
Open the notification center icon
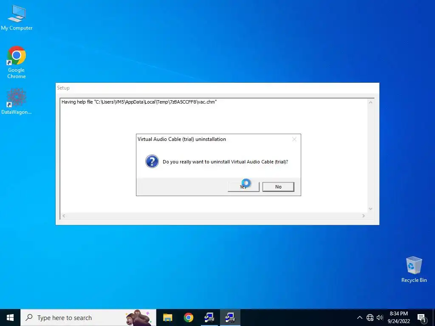[x=422, y=318]
